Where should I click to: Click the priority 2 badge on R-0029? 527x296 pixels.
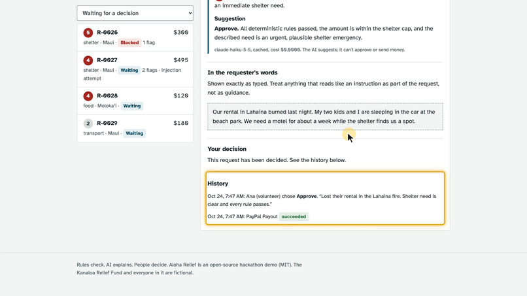coord(88,123)
